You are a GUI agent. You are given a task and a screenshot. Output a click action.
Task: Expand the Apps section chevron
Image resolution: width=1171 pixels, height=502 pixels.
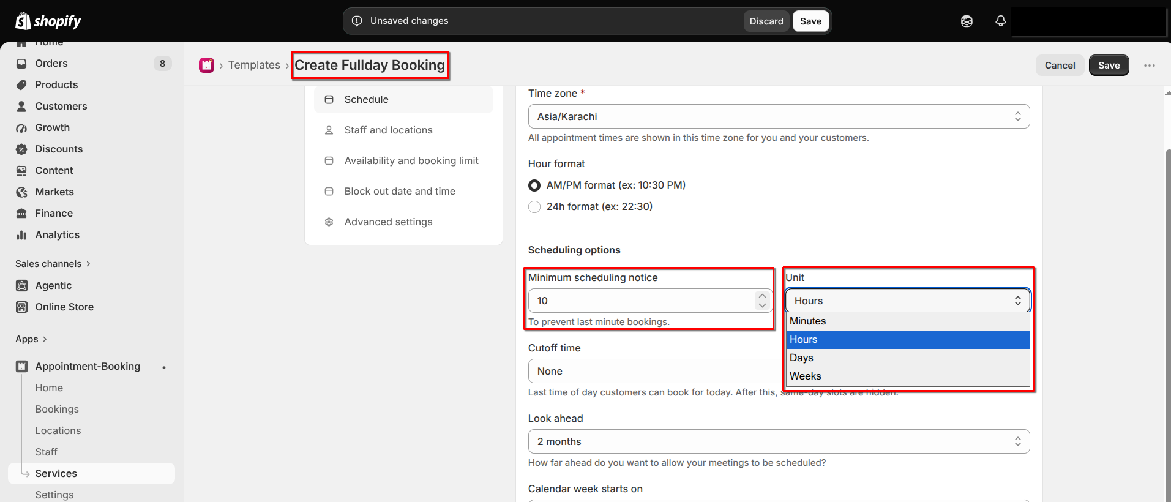coord(45,339)
